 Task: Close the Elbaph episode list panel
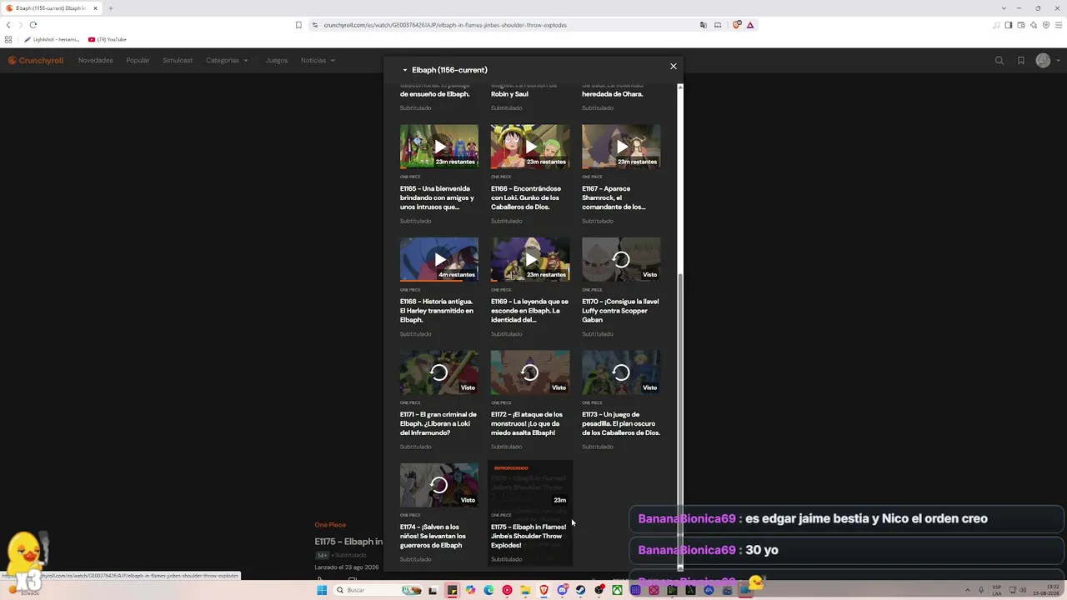coord(674,67)
